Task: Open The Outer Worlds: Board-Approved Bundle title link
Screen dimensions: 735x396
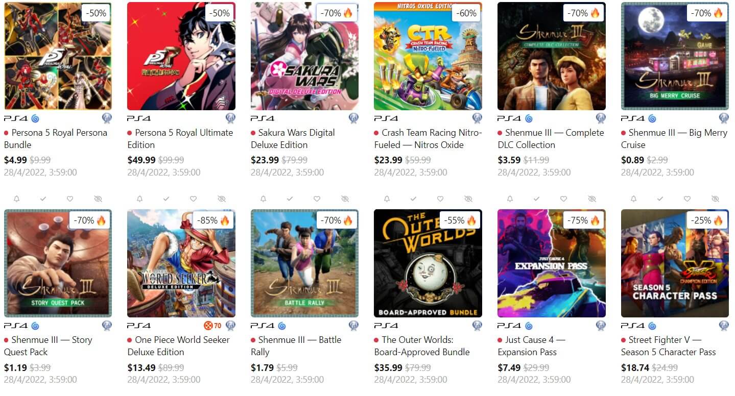Action: click(x=422, y=346)
